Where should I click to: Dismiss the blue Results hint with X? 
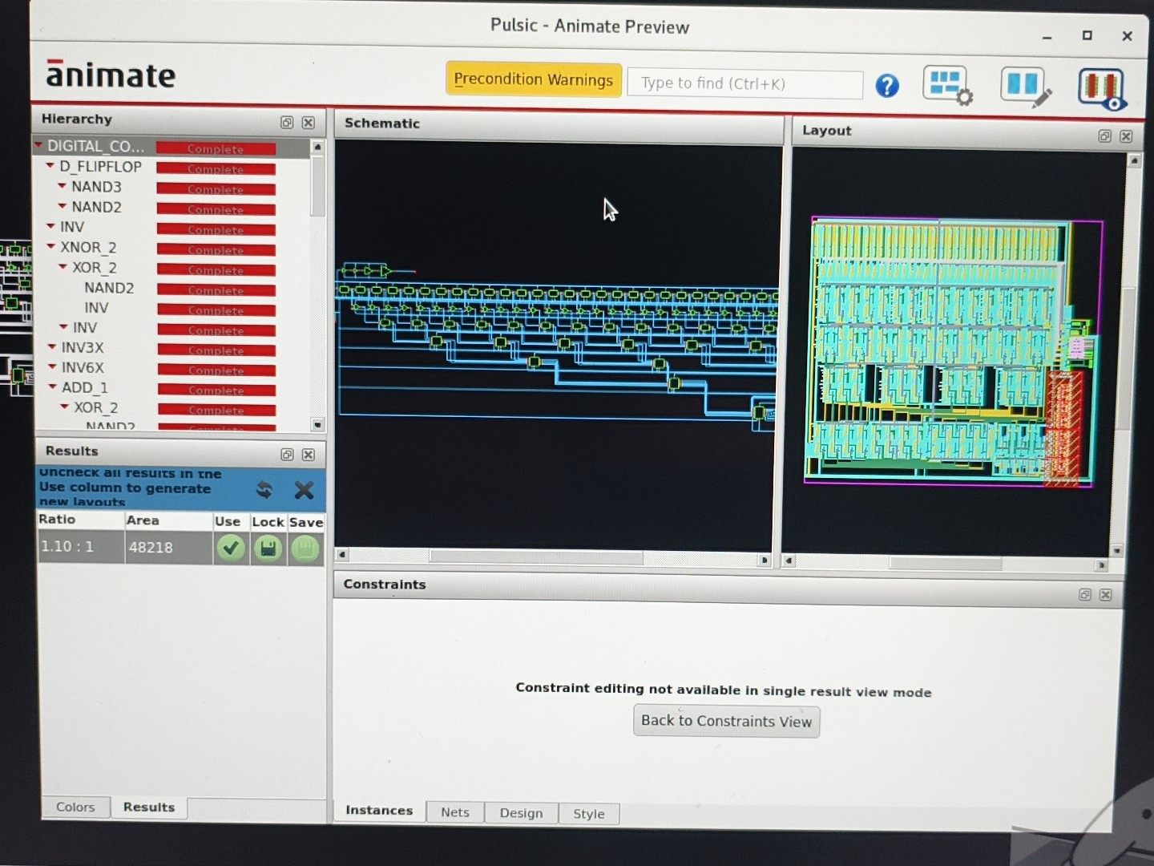point(304,490)
